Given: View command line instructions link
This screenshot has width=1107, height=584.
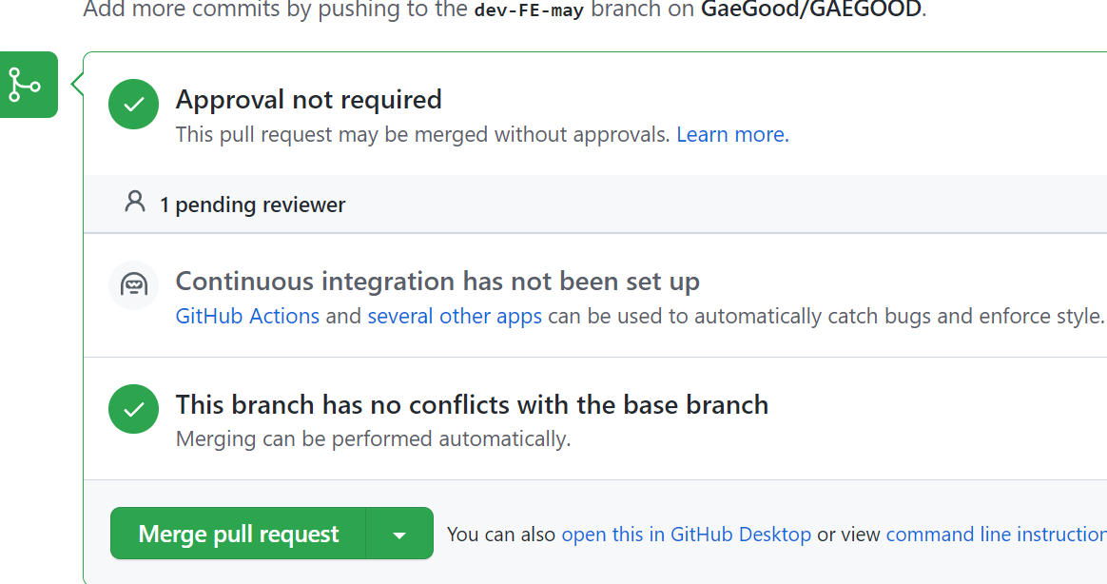Looking at the screenshot, I should 996,535.
